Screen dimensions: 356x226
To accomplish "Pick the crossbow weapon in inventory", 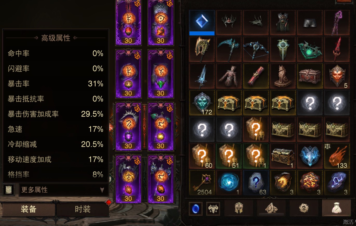I will tap(256, 49).
